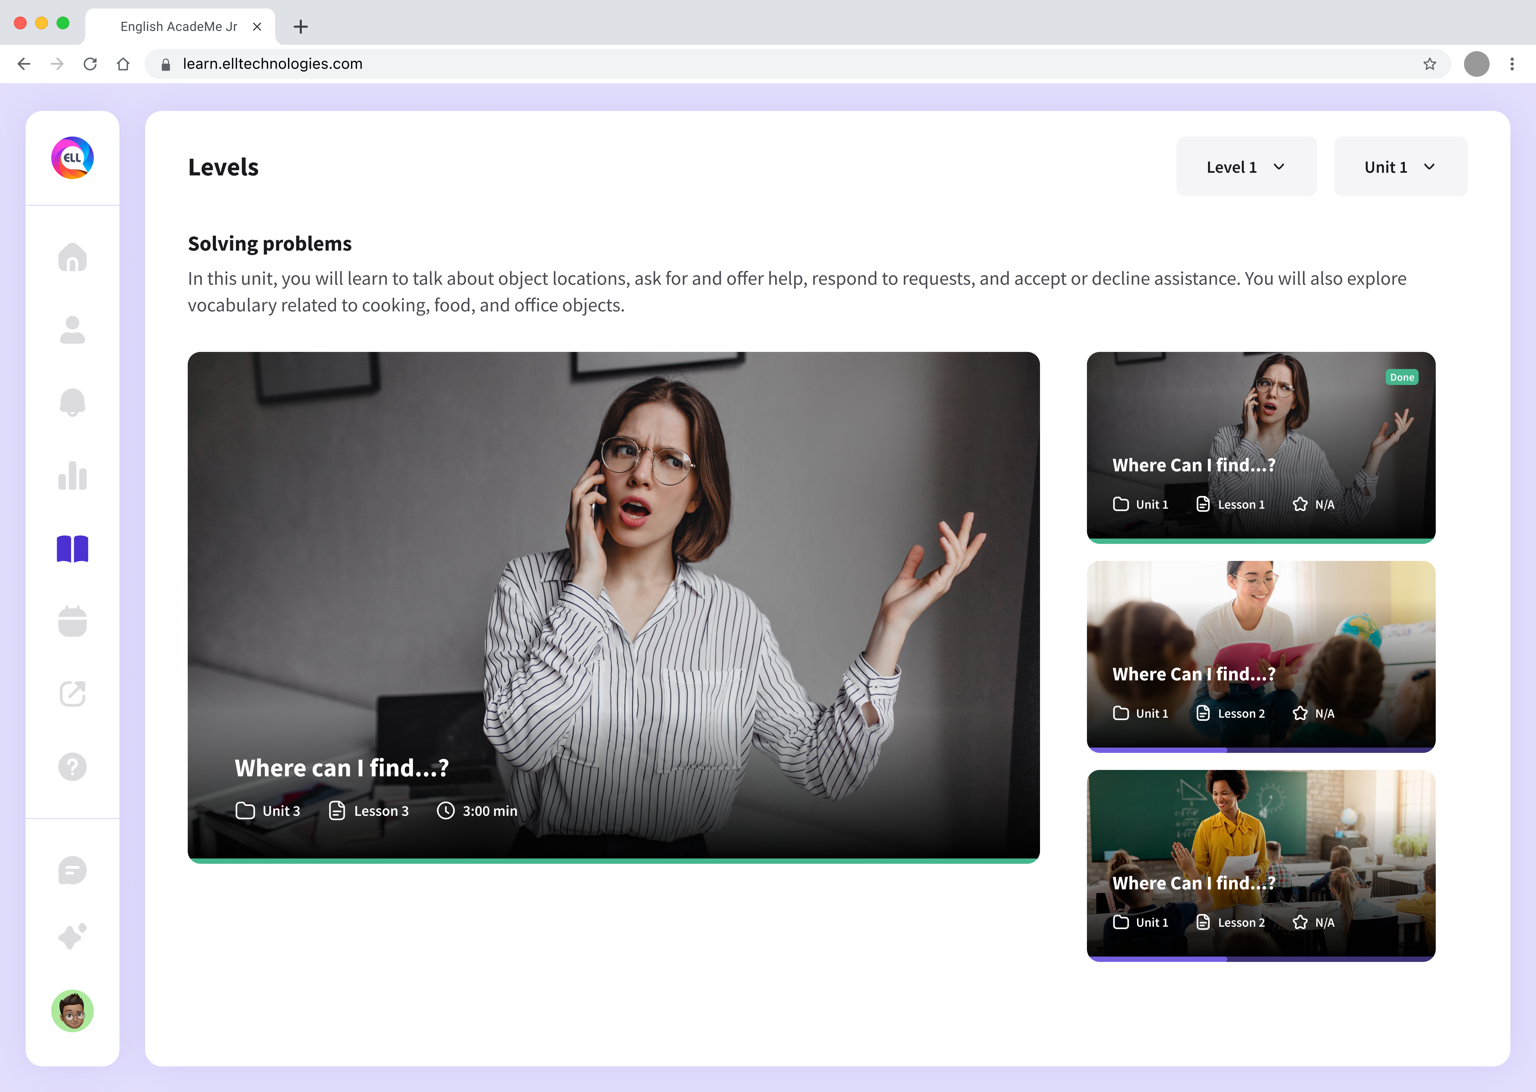Click the sparkle AI assistant icon
The width and height of the screenshot is (1536, 1092).
72,936
